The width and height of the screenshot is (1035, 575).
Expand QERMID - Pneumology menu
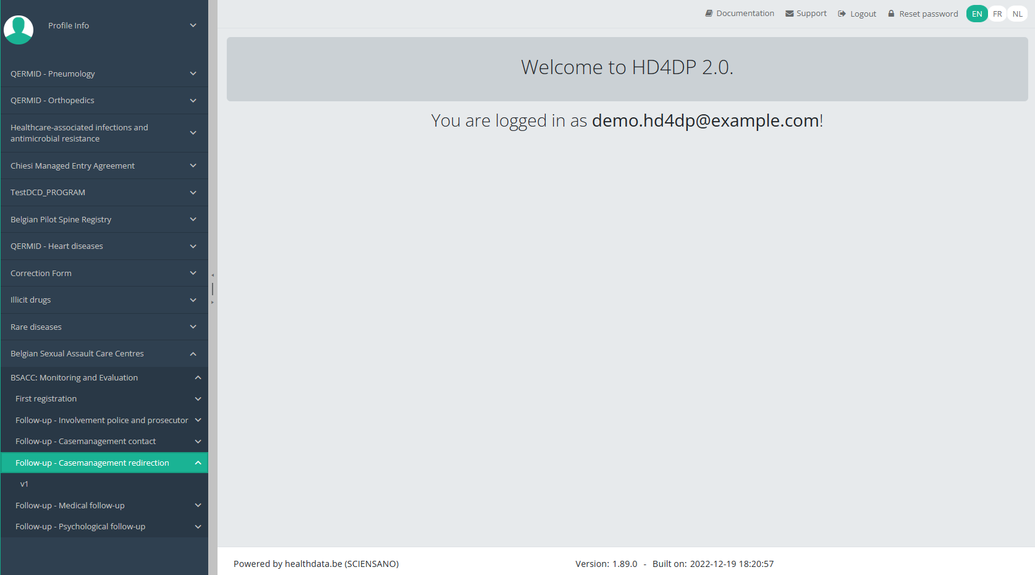point(193,73)
